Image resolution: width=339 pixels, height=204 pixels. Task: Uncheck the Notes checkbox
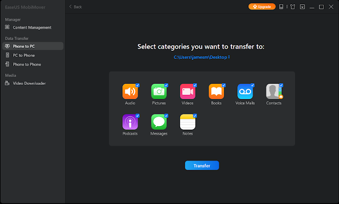[x=195, y=116]
